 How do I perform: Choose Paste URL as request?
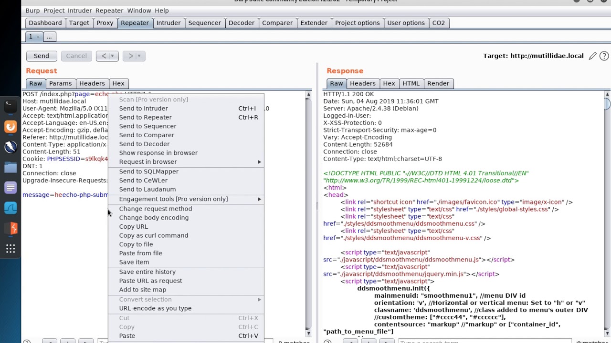pos(186,281)
